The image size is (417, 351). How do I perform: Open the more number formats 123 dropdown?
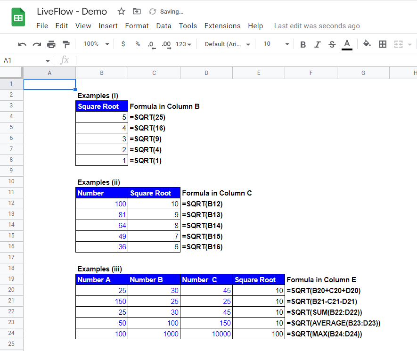[183, 44]
